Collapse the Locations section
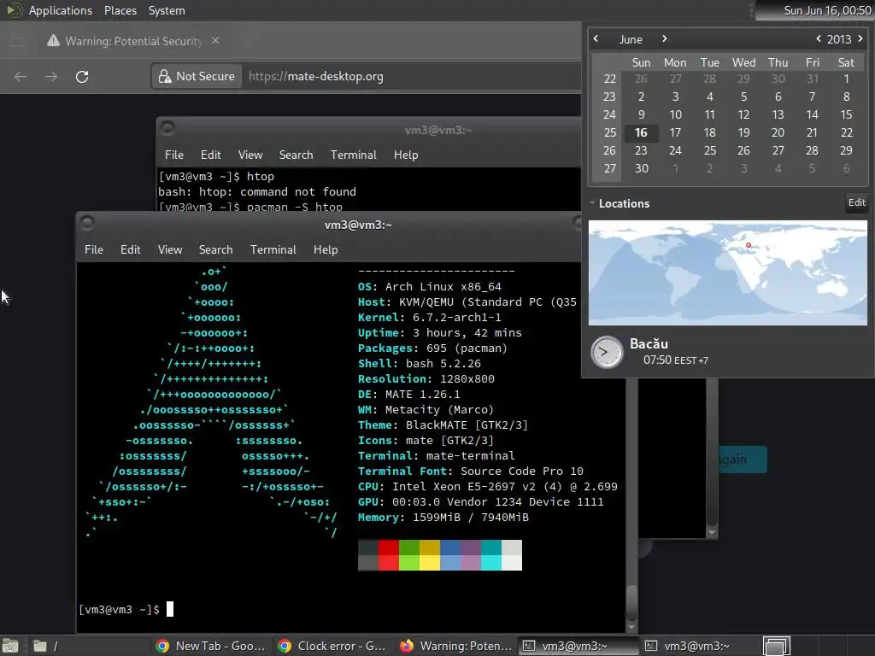Screen dimensions: 875x656 592,203
